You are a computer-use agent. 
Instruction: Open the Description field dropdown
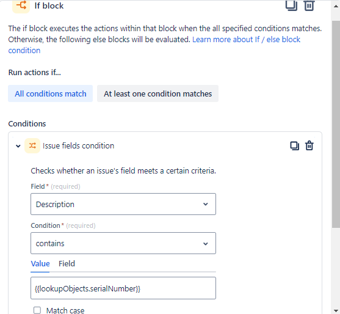coord(123,204)
